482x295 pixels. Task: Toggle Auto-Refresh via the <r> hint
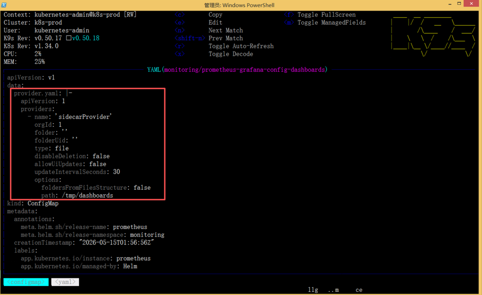click(224, 46)
